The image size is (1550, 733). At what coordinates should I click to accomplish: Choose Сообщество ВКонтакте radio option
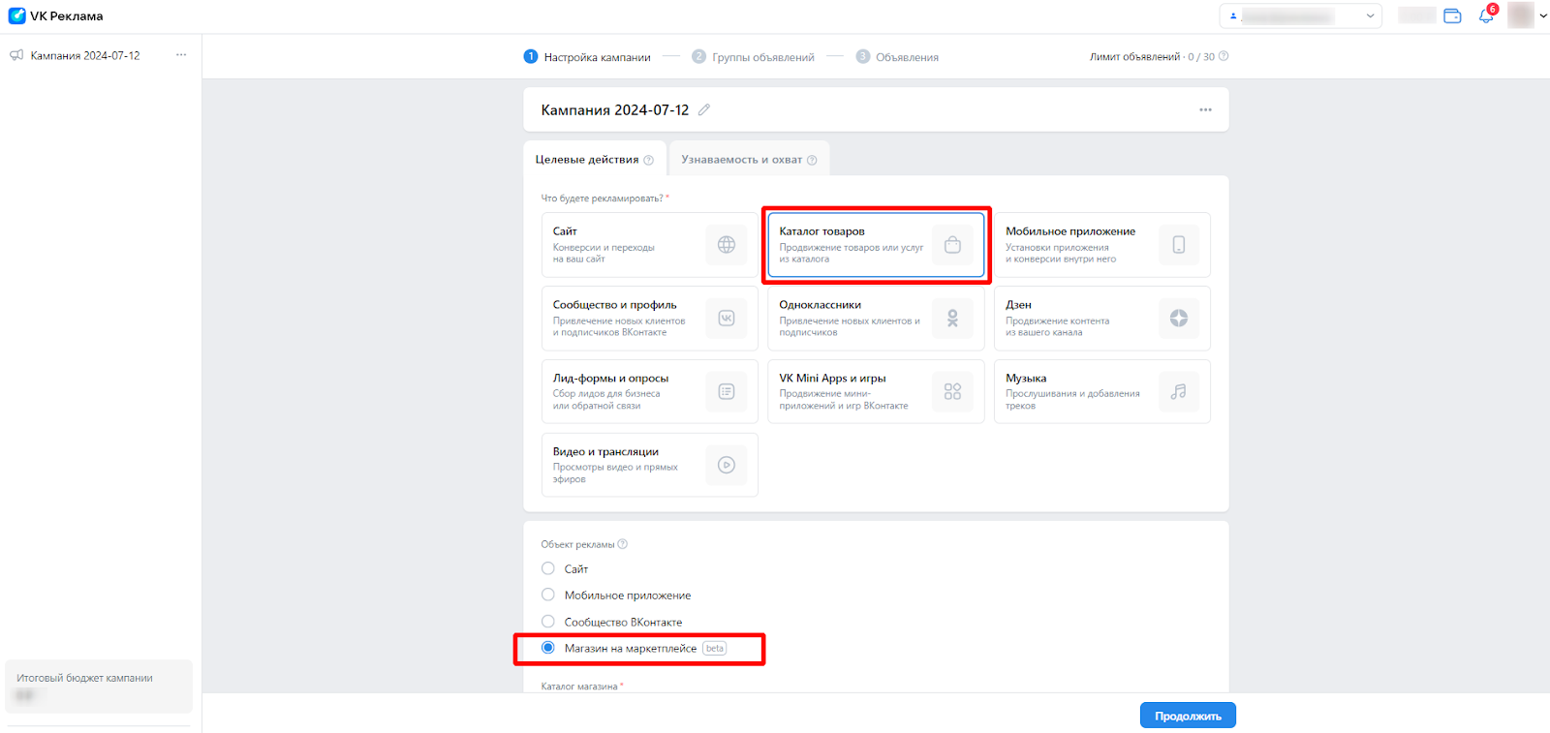coord(548,622)
